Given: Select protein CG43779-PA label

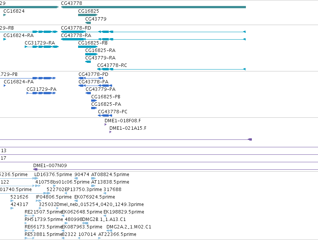Looking at the screenshot, I should point(101,89).
